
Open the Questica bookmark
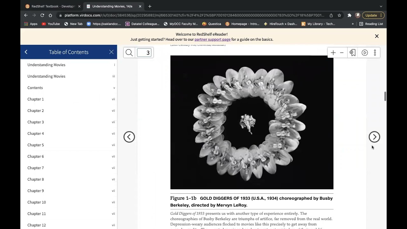pyautogui.click(x=212, y=24)
